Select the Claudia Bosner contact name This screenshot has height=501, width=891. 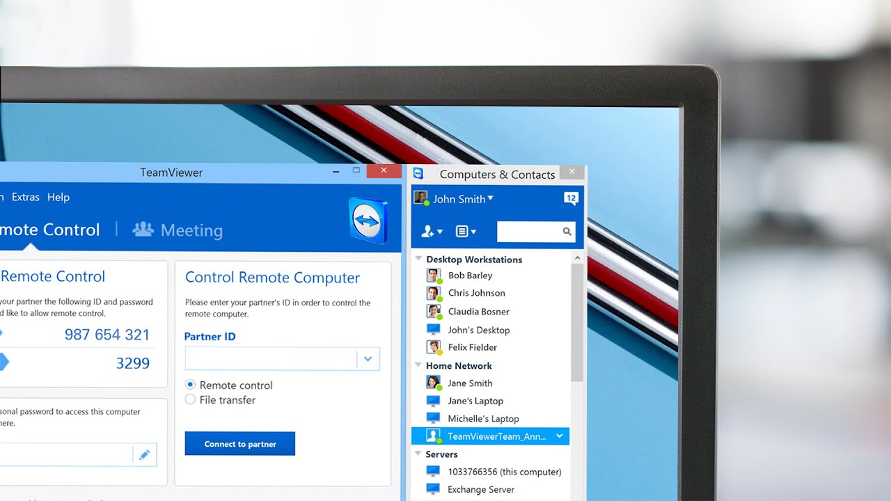point(479,312)
